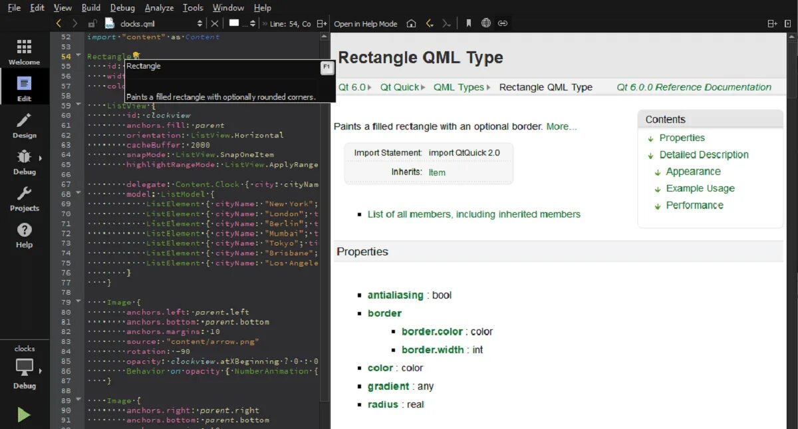
Task: Click the green Run button
Action: click(x=24, y=415)
